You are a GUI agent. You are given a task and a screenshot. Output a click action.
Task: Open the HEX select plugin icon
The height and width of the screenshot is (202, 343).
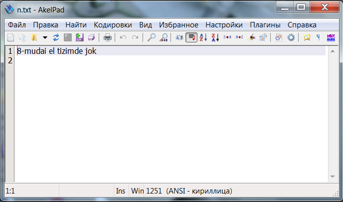pyautogui.click(x=331, y=37)
